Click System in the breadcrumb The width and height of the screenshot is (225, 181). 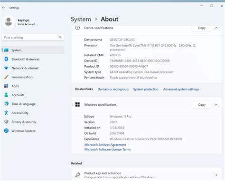pyautogui.click(x=81, y=19)
